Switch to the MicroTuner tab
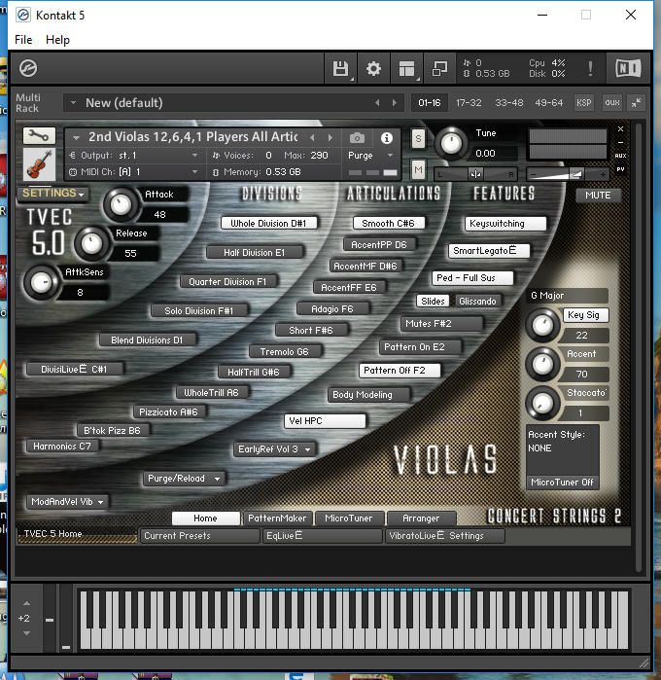 pyautogui.click(x=349, y=519)
